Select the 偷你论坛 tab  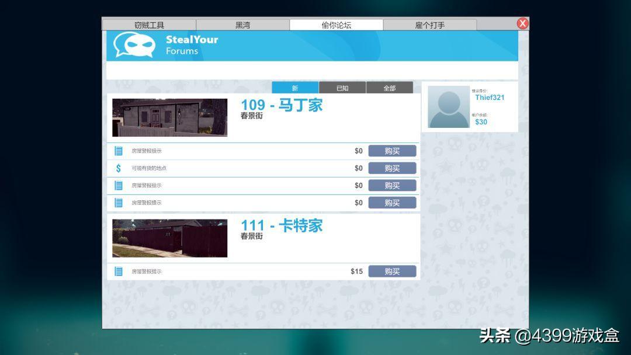point(337,25)
